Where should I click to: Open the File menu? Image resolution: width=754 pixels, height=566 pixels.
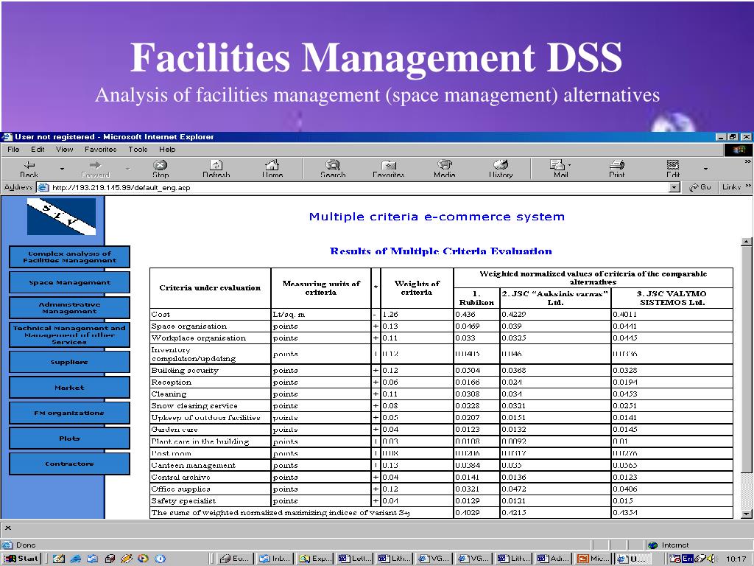point(13,149)
